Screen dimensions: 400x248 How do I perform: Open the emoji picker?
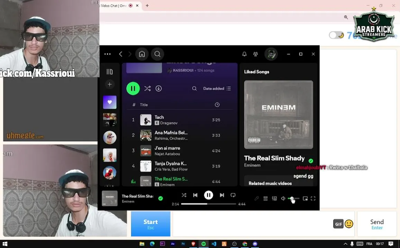click(x=349, y=224)
